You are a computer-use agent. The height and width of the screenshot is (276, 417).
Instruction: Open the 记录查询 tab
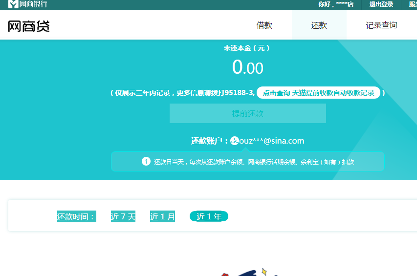[x=381, y=25]
